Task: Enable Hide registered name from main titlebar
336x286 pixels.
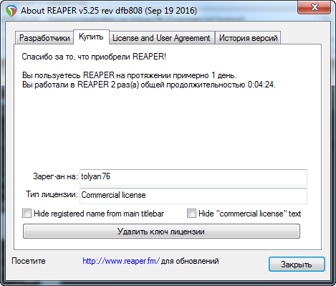Action: point(27,213)
